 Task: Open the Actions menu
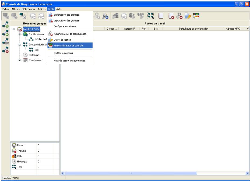[41, 9]
